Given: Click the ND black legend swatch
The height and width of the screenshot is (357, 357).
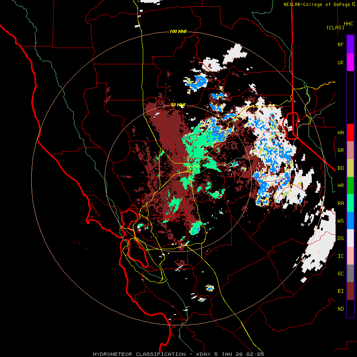Looking at the screenshot, I should [350, 309].
